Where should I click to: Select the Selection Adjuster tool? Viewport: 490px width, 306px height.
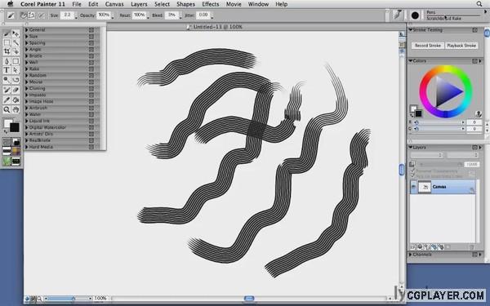pyautogui.click(x=16, y=51)
